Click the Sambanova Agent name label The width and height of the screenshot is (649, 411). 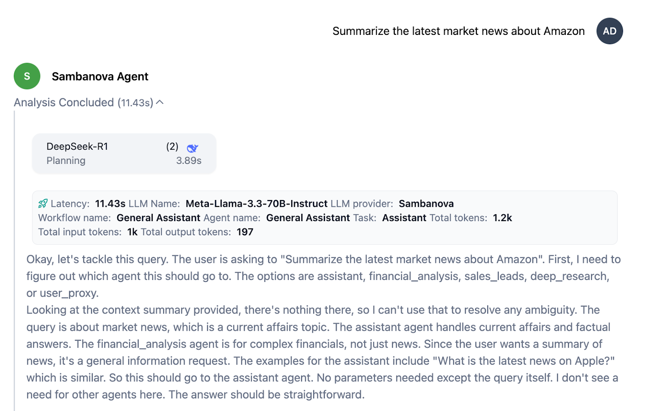pos(100,76)
